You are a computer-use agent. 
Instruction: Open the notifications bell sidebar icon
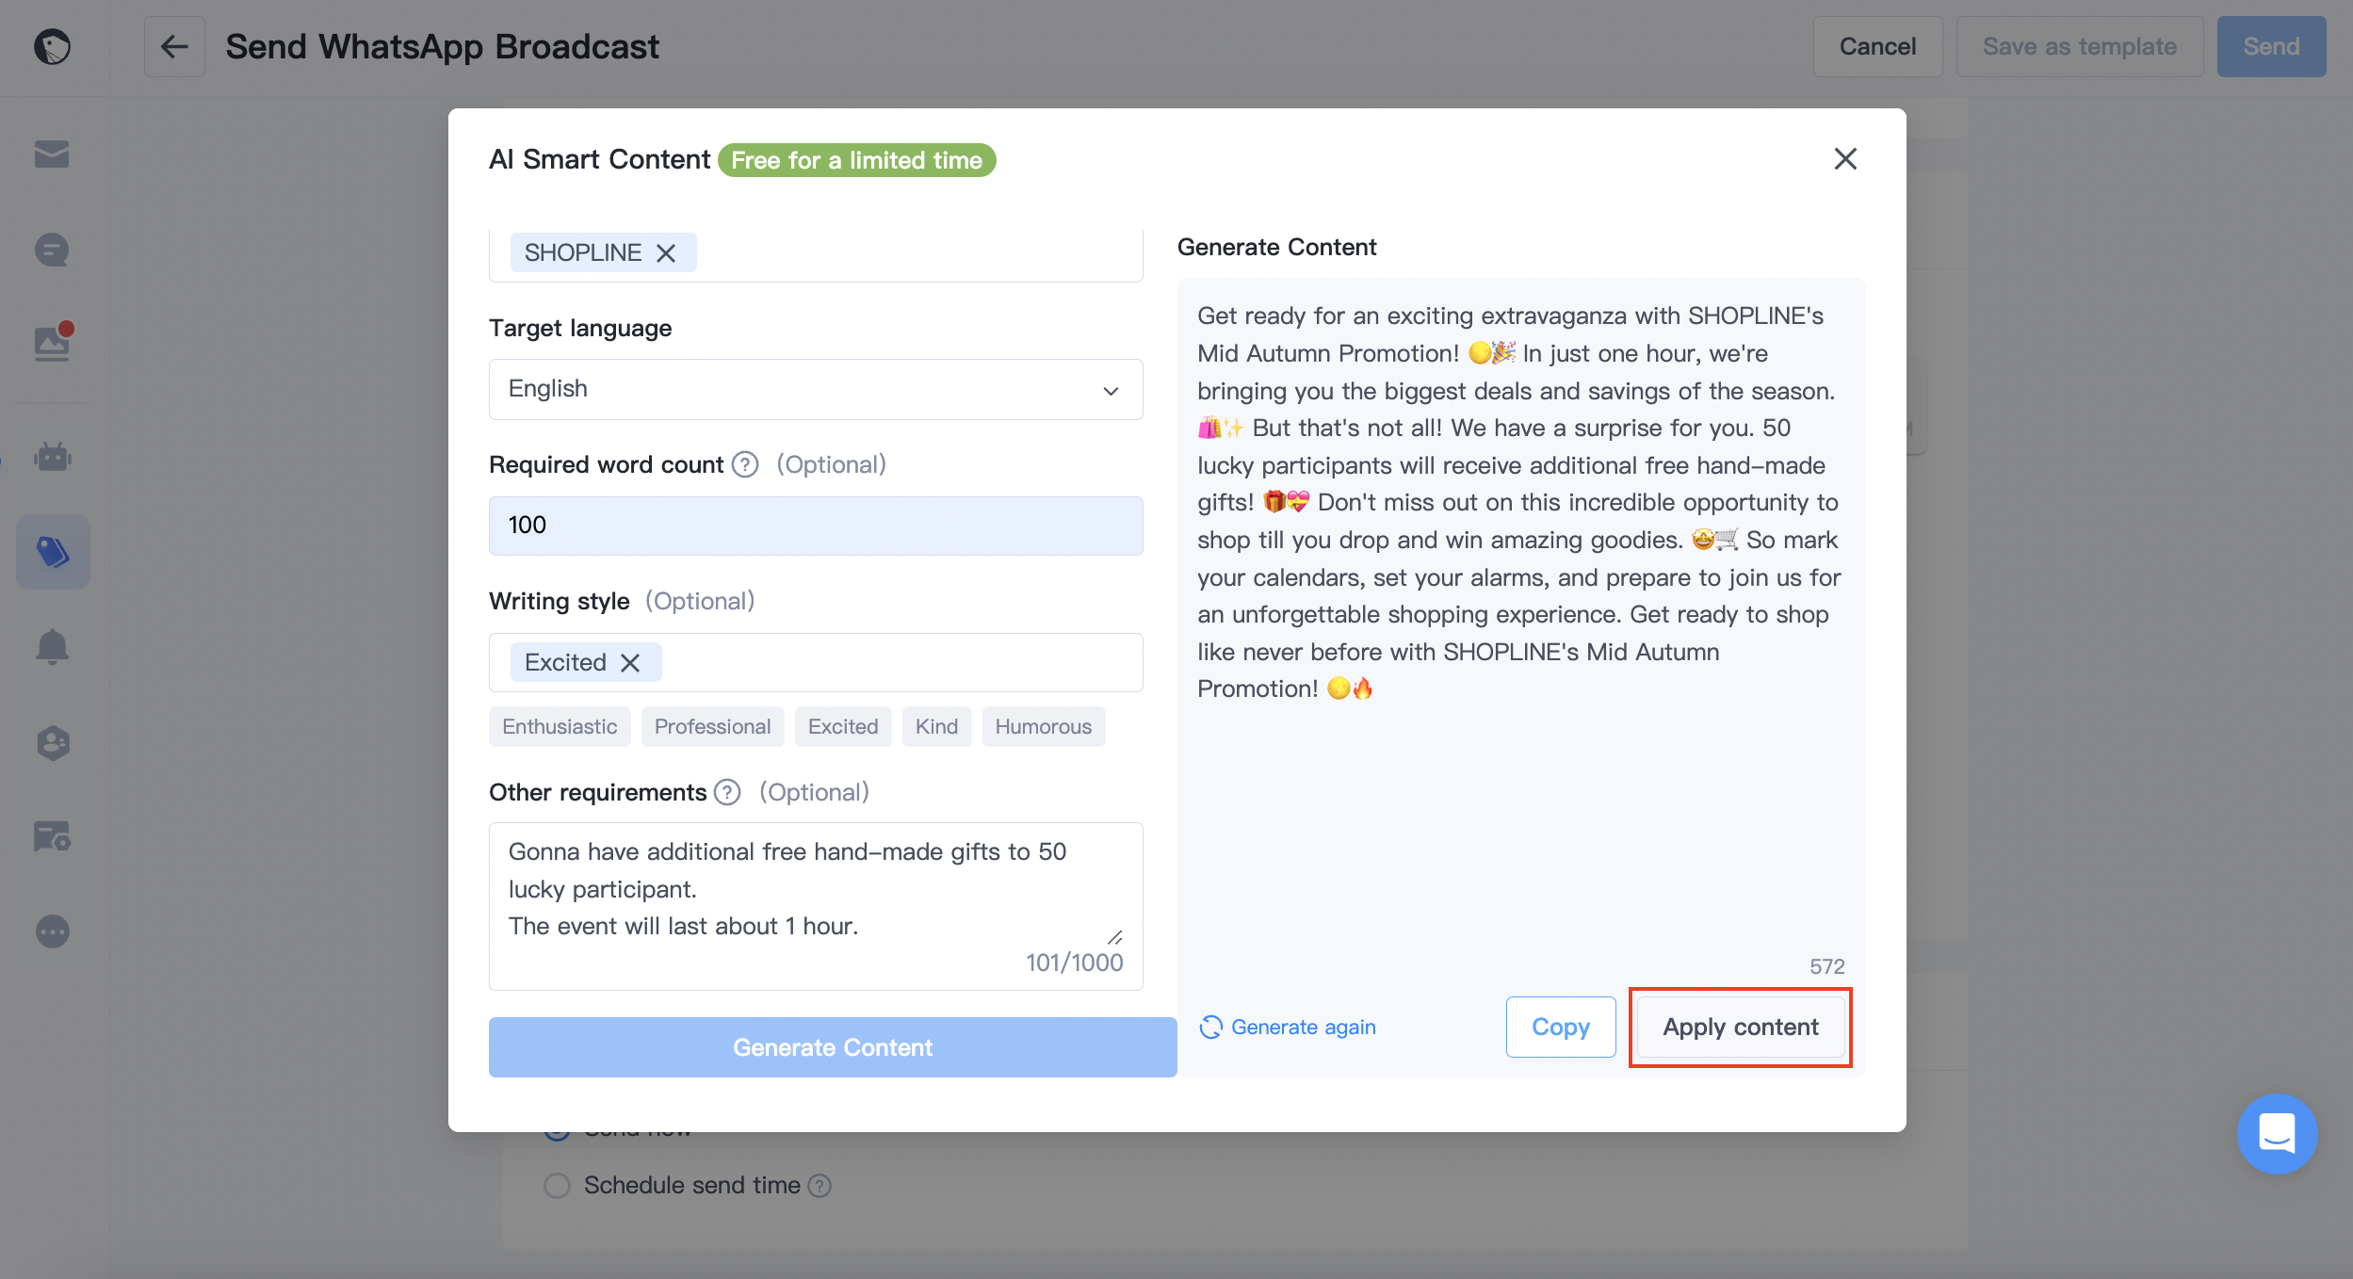pyautogui.click(x=52, y=647)
